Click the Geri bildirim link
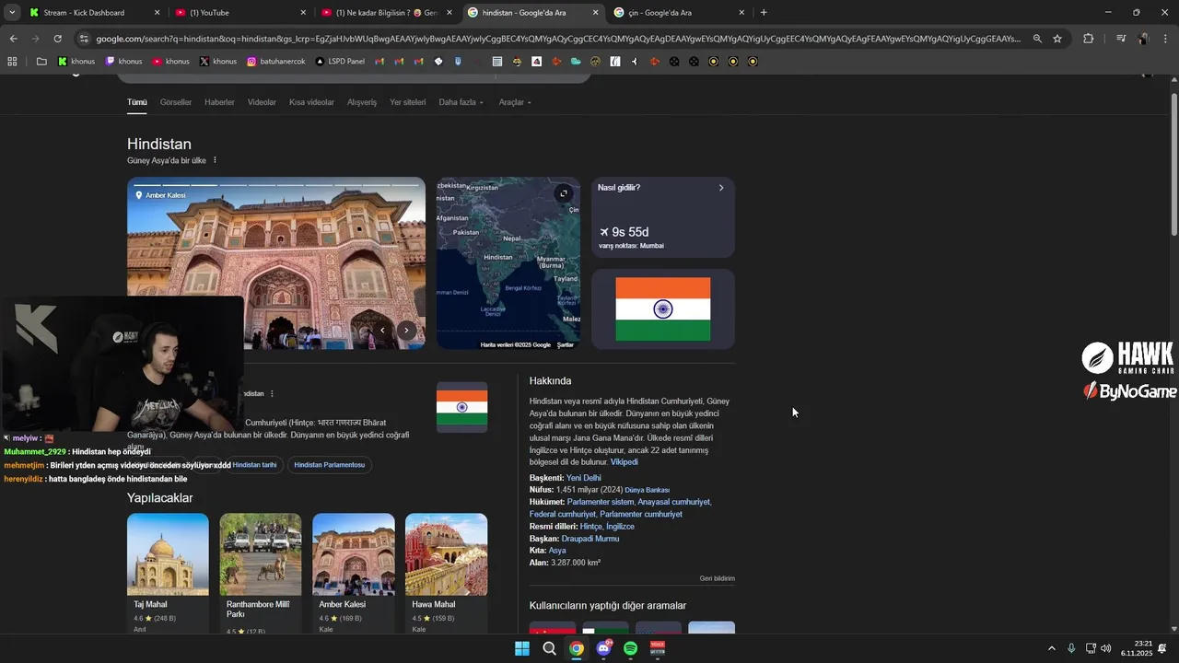 [718, 578]
